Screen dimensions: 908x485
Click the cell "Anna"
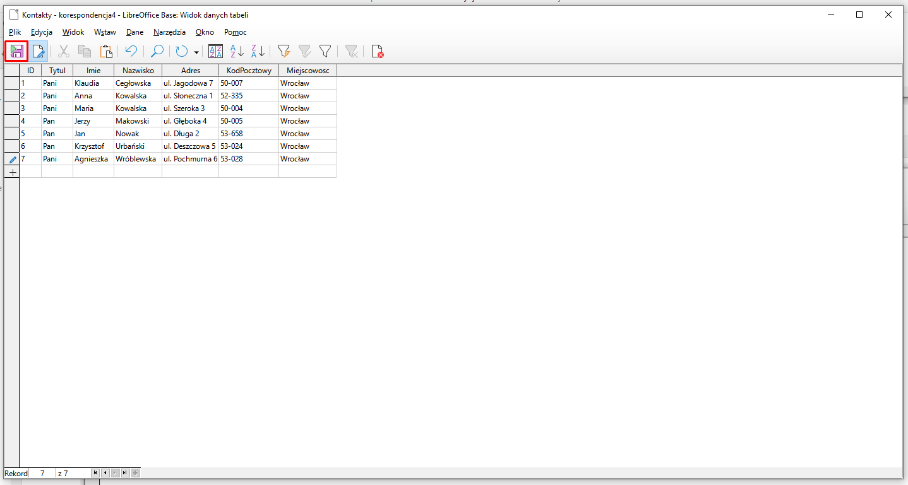click(93, 96)
